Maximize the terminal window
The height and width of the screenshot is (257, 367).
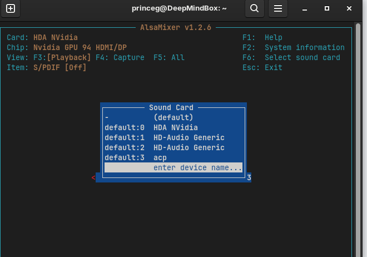click(327, 8)
